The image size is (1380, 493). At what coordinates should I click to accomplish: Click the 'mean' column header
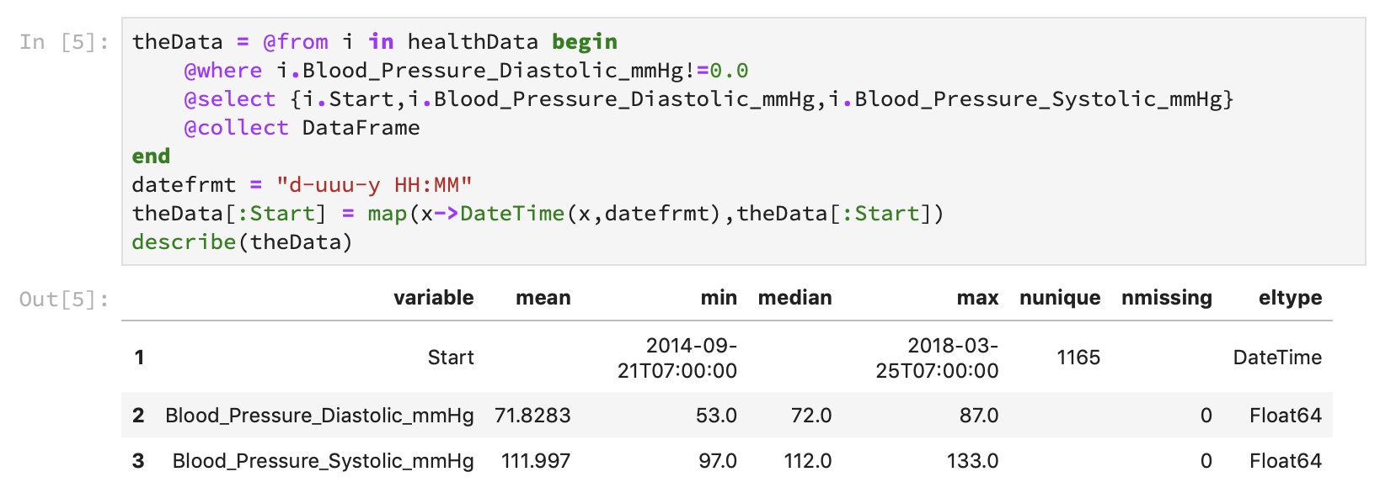543,298
